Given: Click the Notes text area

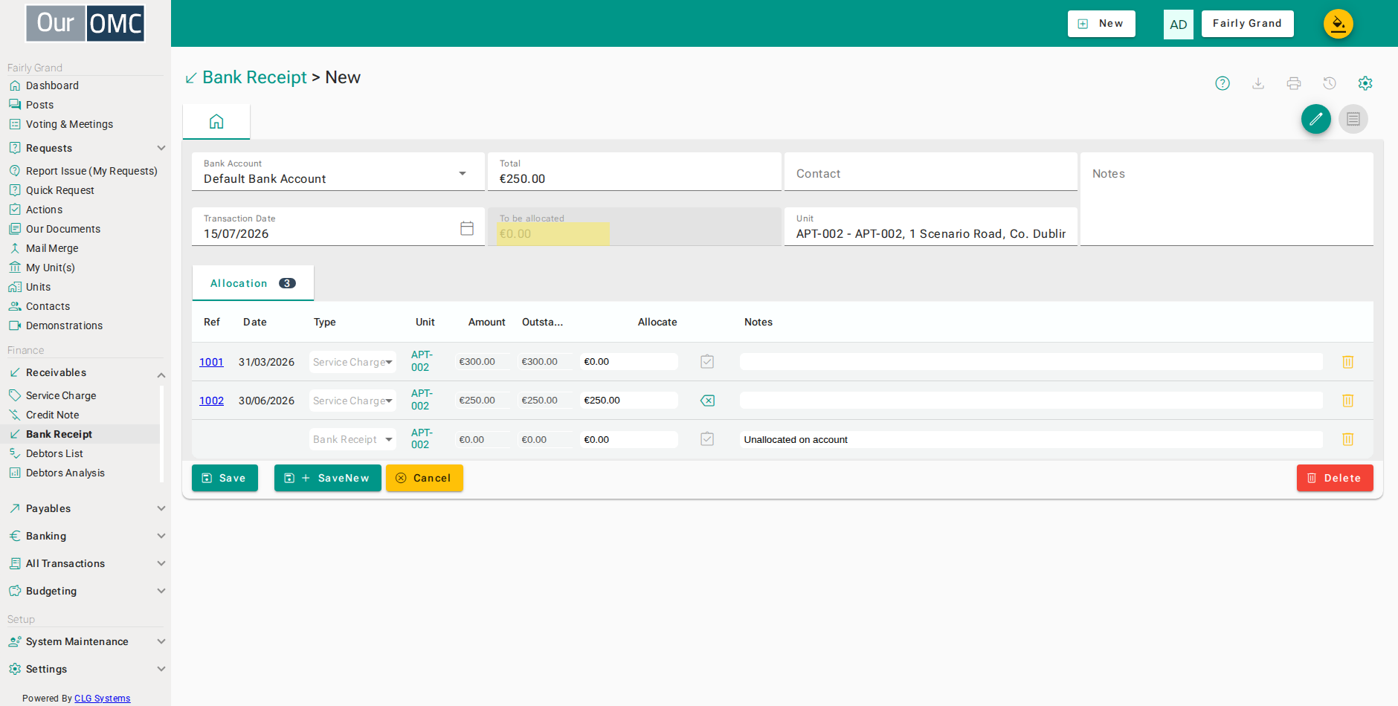Looking at the screenshot, I should (1227, 199).
